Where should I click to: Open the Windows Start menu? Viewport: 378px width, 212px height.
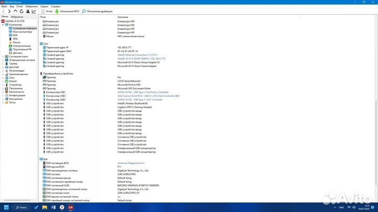[6, 207]
